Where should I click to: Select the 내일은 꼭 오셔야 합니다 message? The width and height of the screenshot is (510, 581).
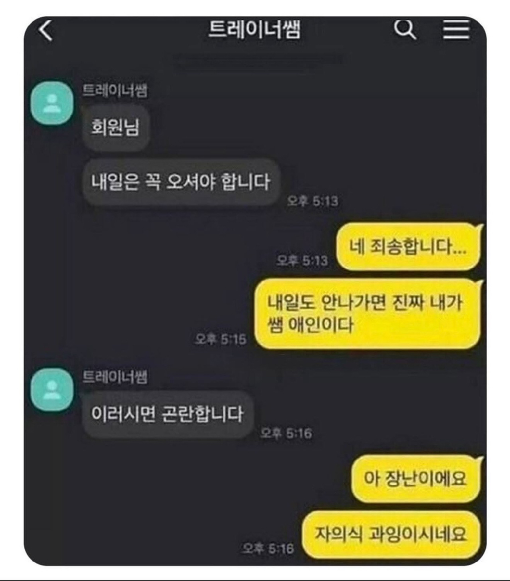181,182
